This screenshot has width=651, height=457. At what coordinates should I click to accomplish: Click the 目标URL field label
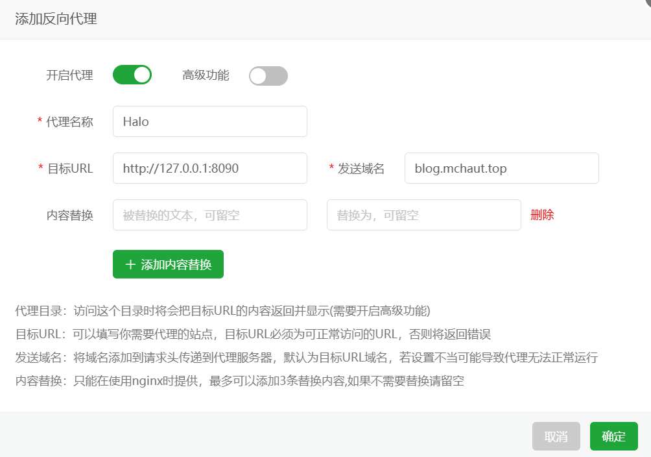click(x=70, y=169)
